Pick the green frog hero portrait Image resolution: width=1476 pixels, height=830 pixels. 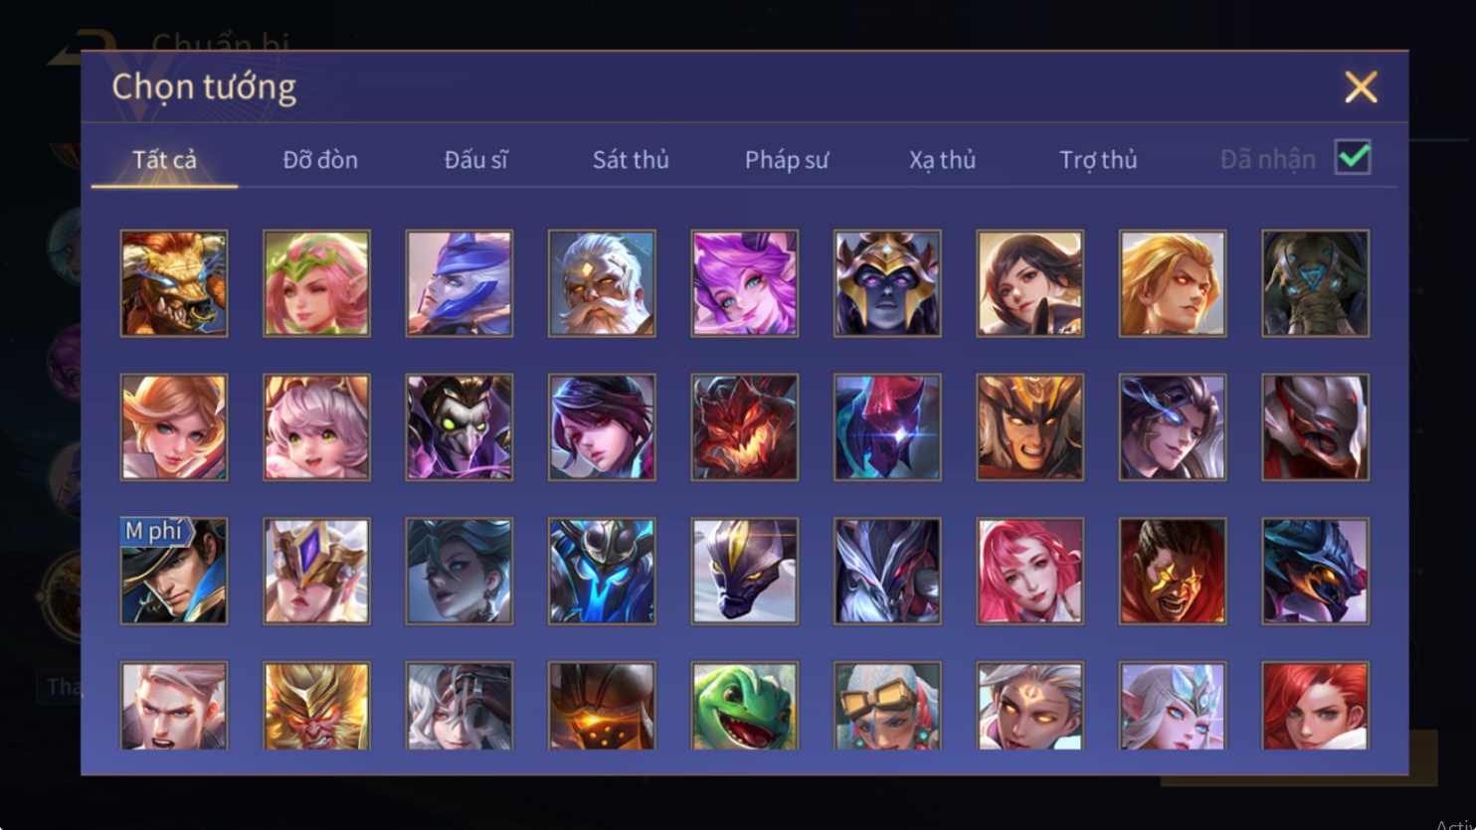[745, 706]
